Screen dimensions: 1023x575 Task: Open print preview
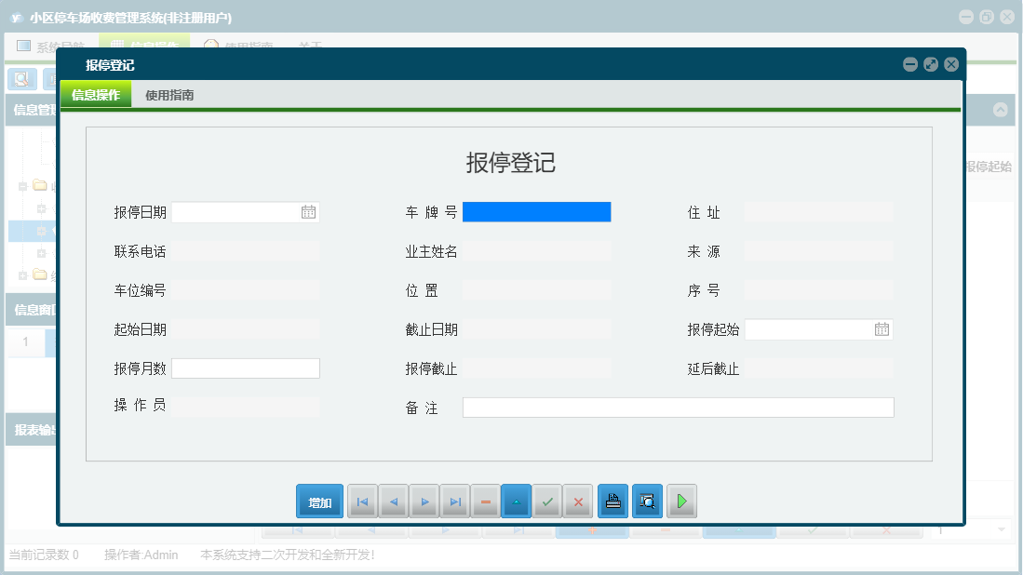pos(647,501)
